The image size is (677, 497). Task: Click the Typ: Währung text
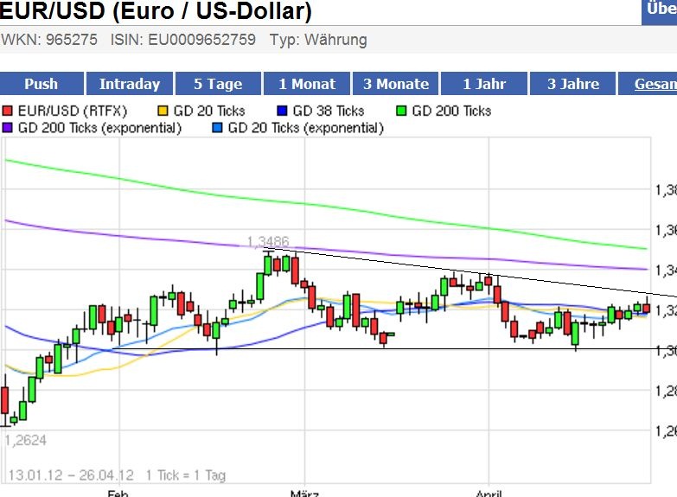click(x=319, y=40)
